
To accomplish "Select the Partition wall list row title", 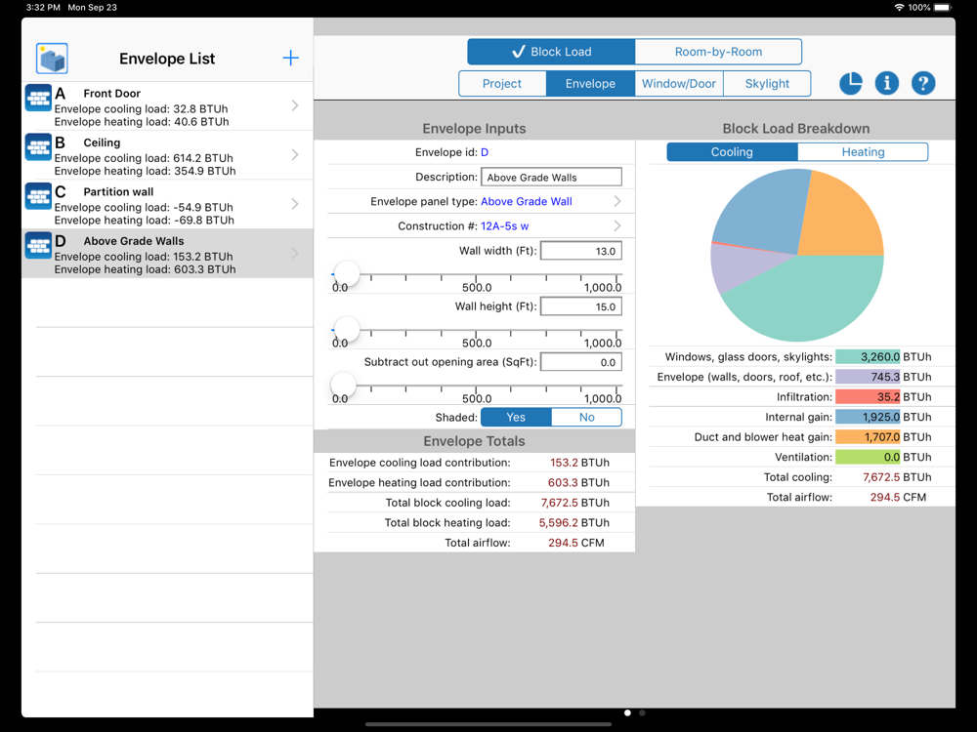I will (x=118, y=191).
